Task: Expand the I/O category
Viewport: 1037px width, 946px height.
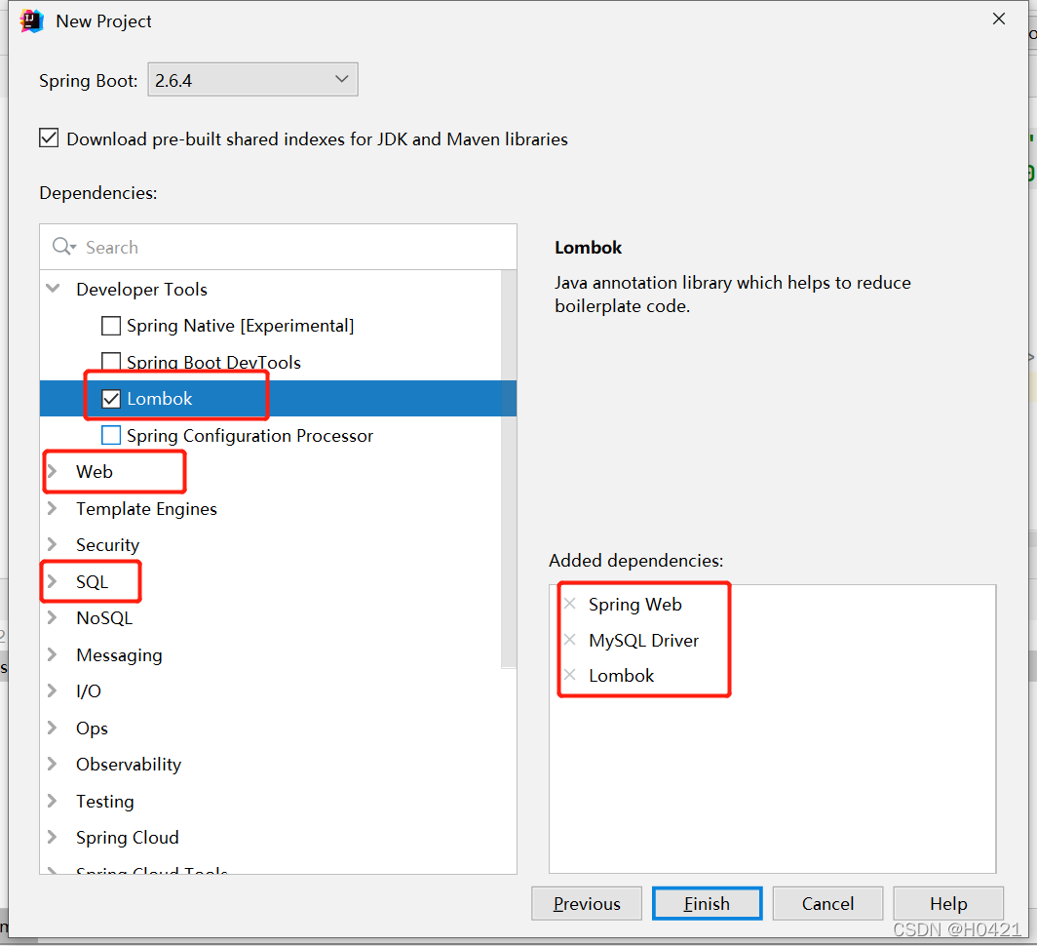Action: pos(53,691)
